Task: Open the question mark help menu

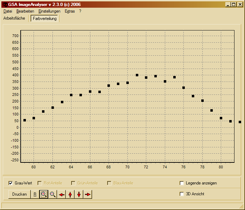Action: click(80, 11)
